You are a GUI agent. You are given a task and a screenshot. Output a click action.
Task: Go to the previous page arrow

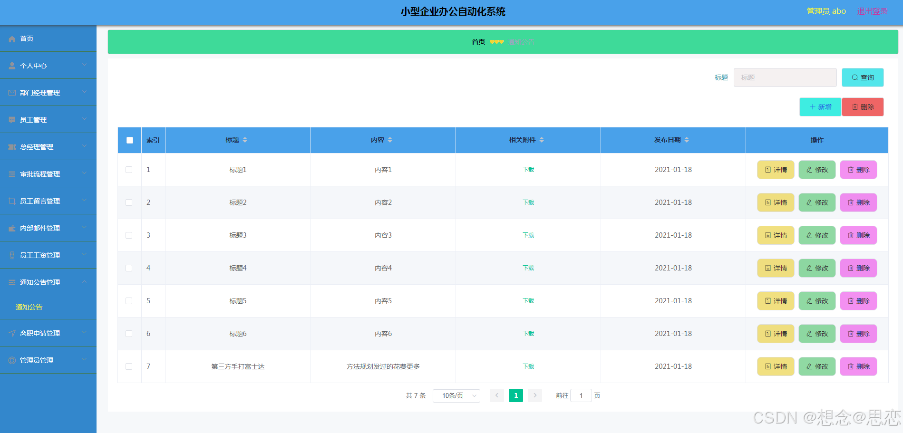click(497, 395)
